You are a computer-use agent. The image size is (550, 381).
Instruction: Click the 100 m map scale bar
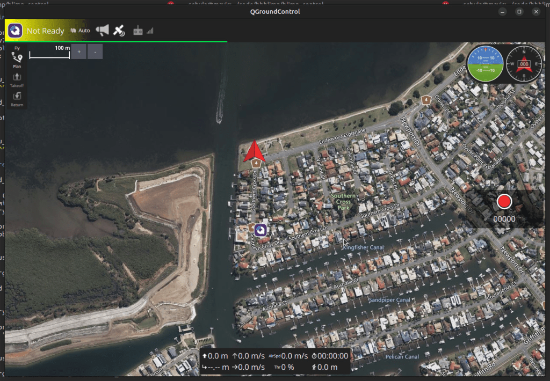(49, 53)
